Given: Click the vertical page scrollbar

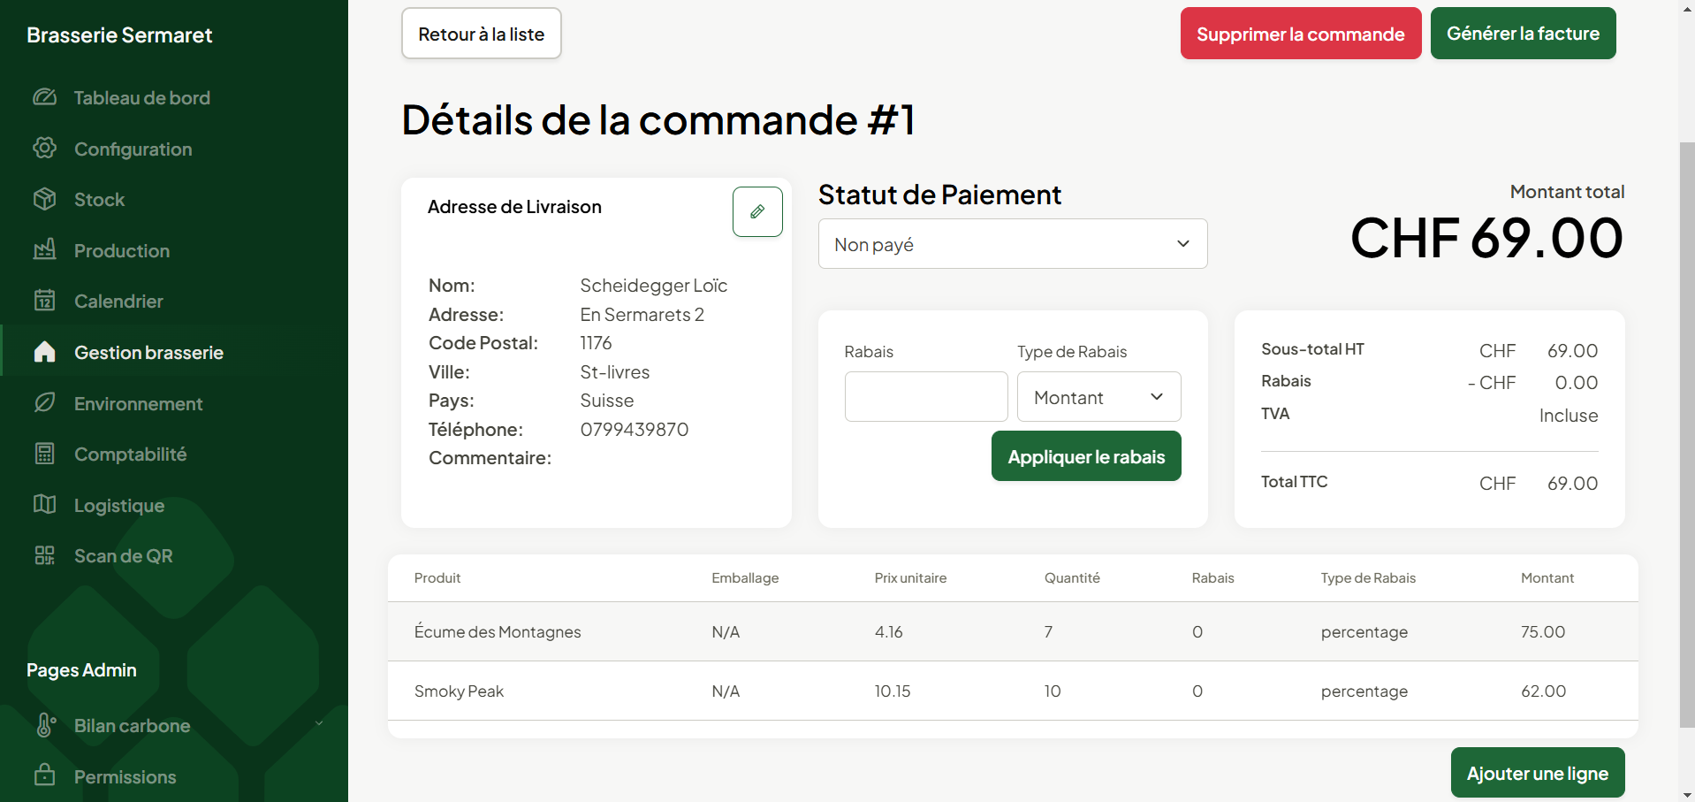Looking at the screenshot, I should (1686, 433).
